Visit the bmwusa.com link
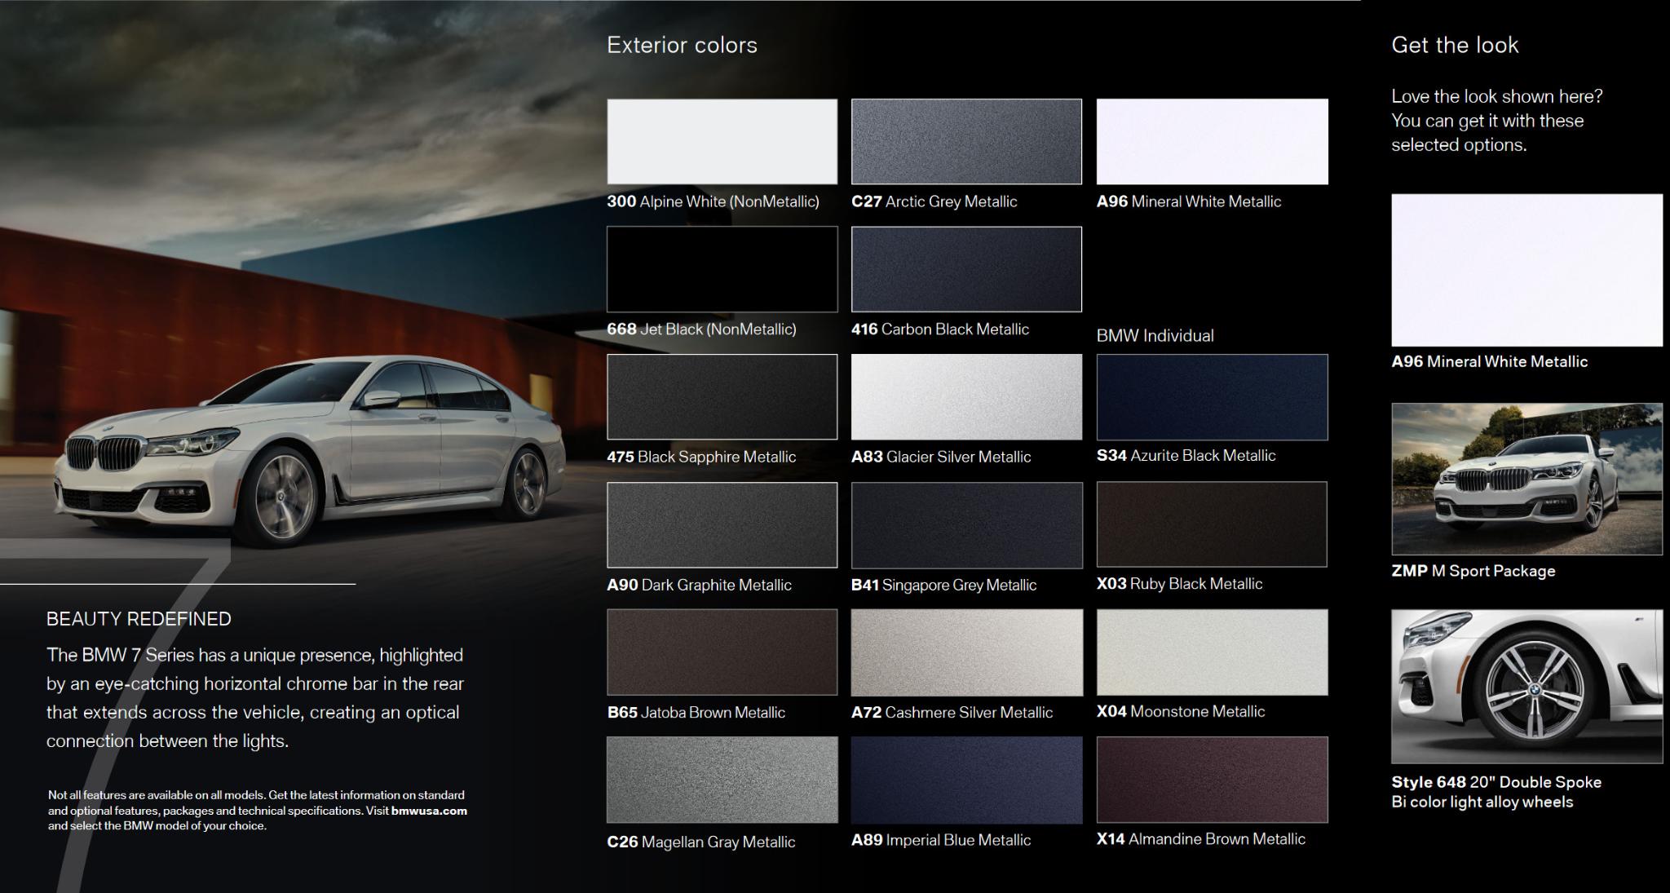The image size is (1670, 893). 429,811
